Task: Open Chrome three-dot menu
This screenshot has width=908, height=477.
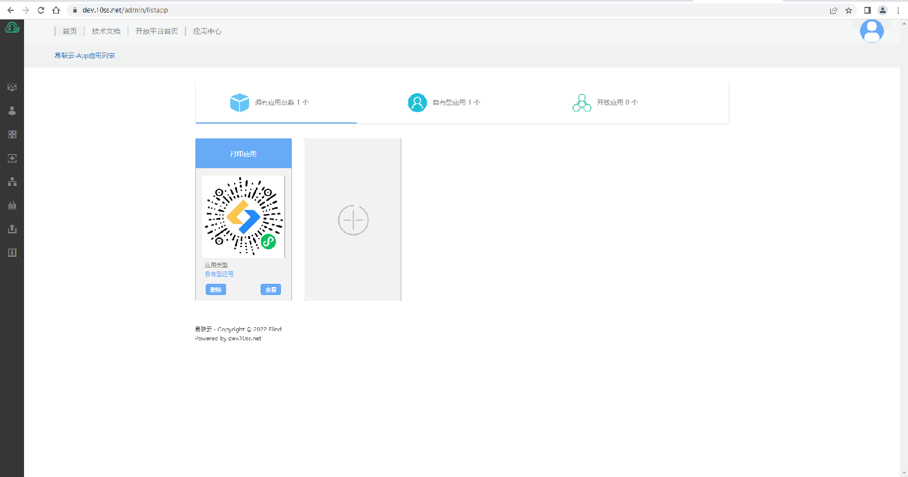Action: (x=898, y=10)
